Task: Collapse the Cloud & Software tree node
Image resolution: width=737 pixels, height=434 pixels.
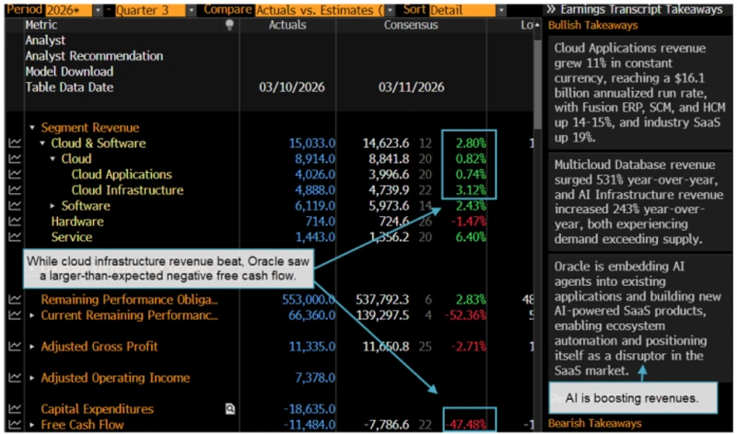Action: pos(42,143)
